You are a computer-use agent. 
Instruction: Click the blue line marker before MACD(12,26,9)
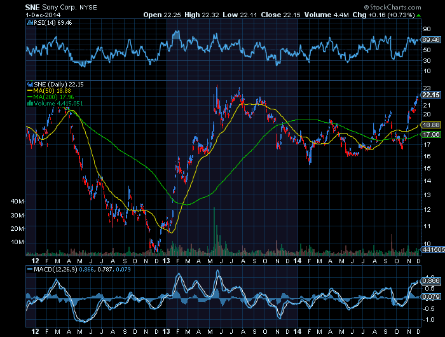[x=30, y=269]
